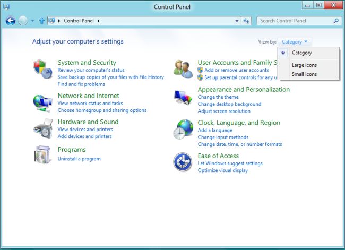
Task: Open Add a language
Action: coord(215,130)
